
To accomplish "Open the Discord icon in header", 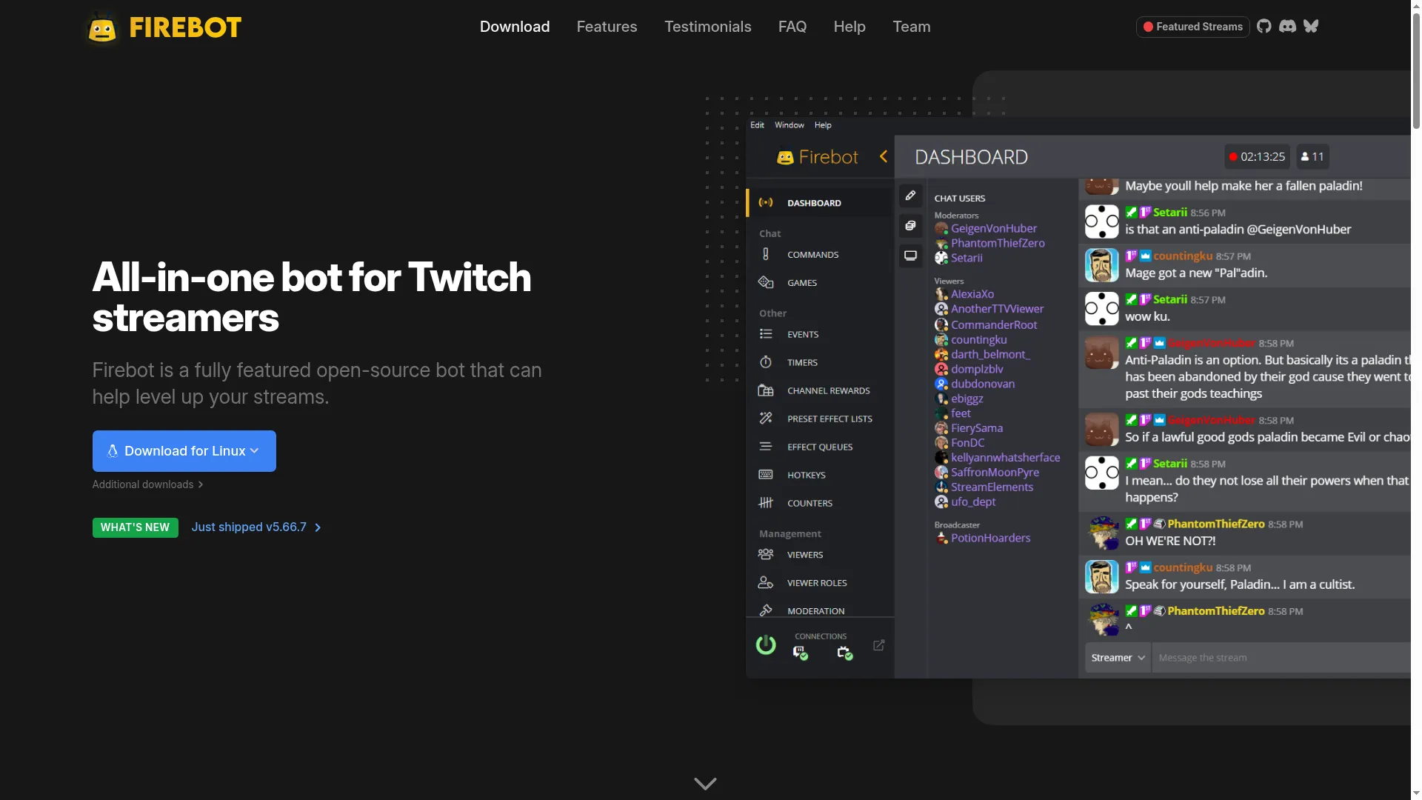I will pos(1288,27).
